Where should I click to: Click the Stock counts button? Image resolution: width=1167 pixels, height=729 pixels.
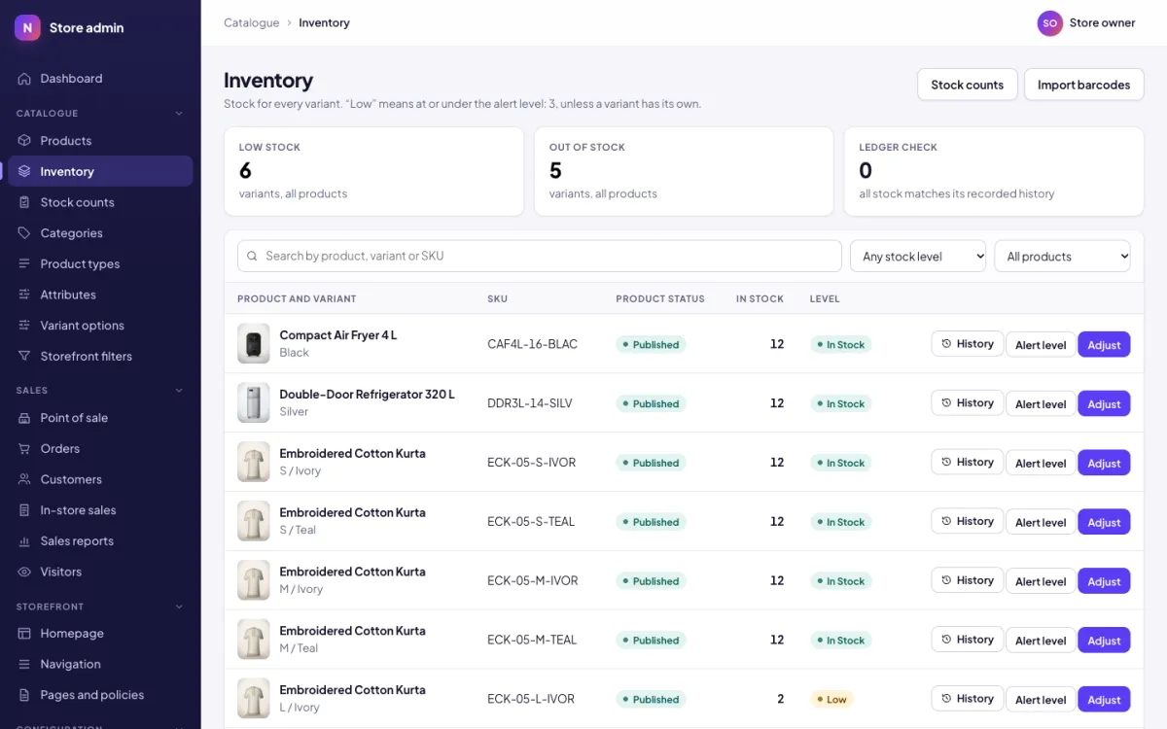967,85
